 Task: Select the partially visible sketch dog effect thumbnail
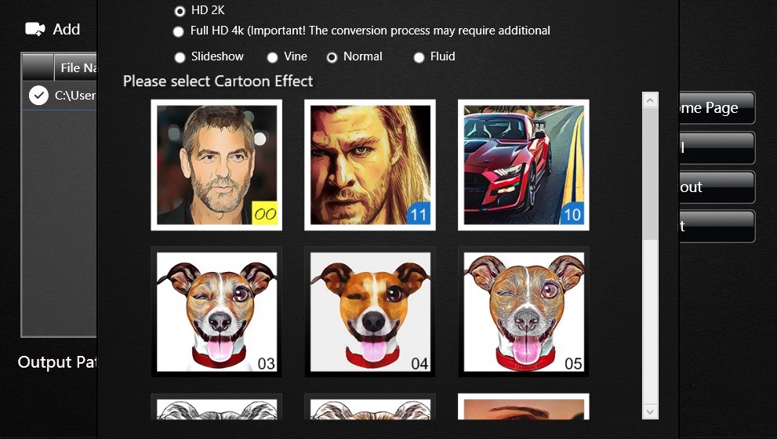coord(216,409)
